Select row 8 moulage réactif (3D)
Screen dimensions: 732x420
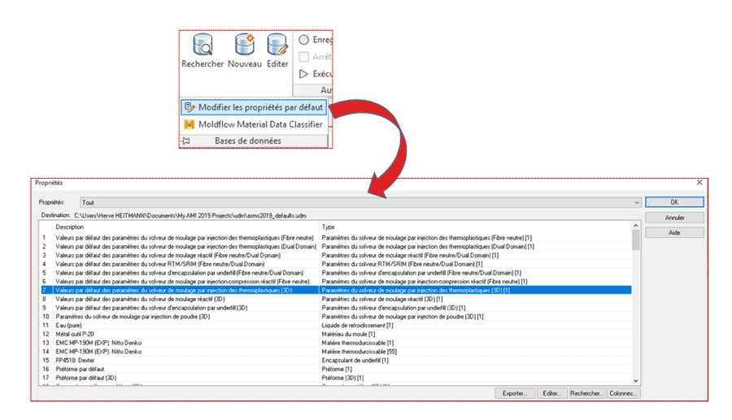coord(336,299)
